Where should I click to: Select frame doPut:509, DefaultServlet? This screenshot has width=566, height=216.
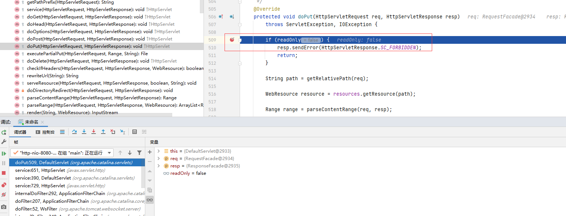pyautogui.click(x=76, y=162)
